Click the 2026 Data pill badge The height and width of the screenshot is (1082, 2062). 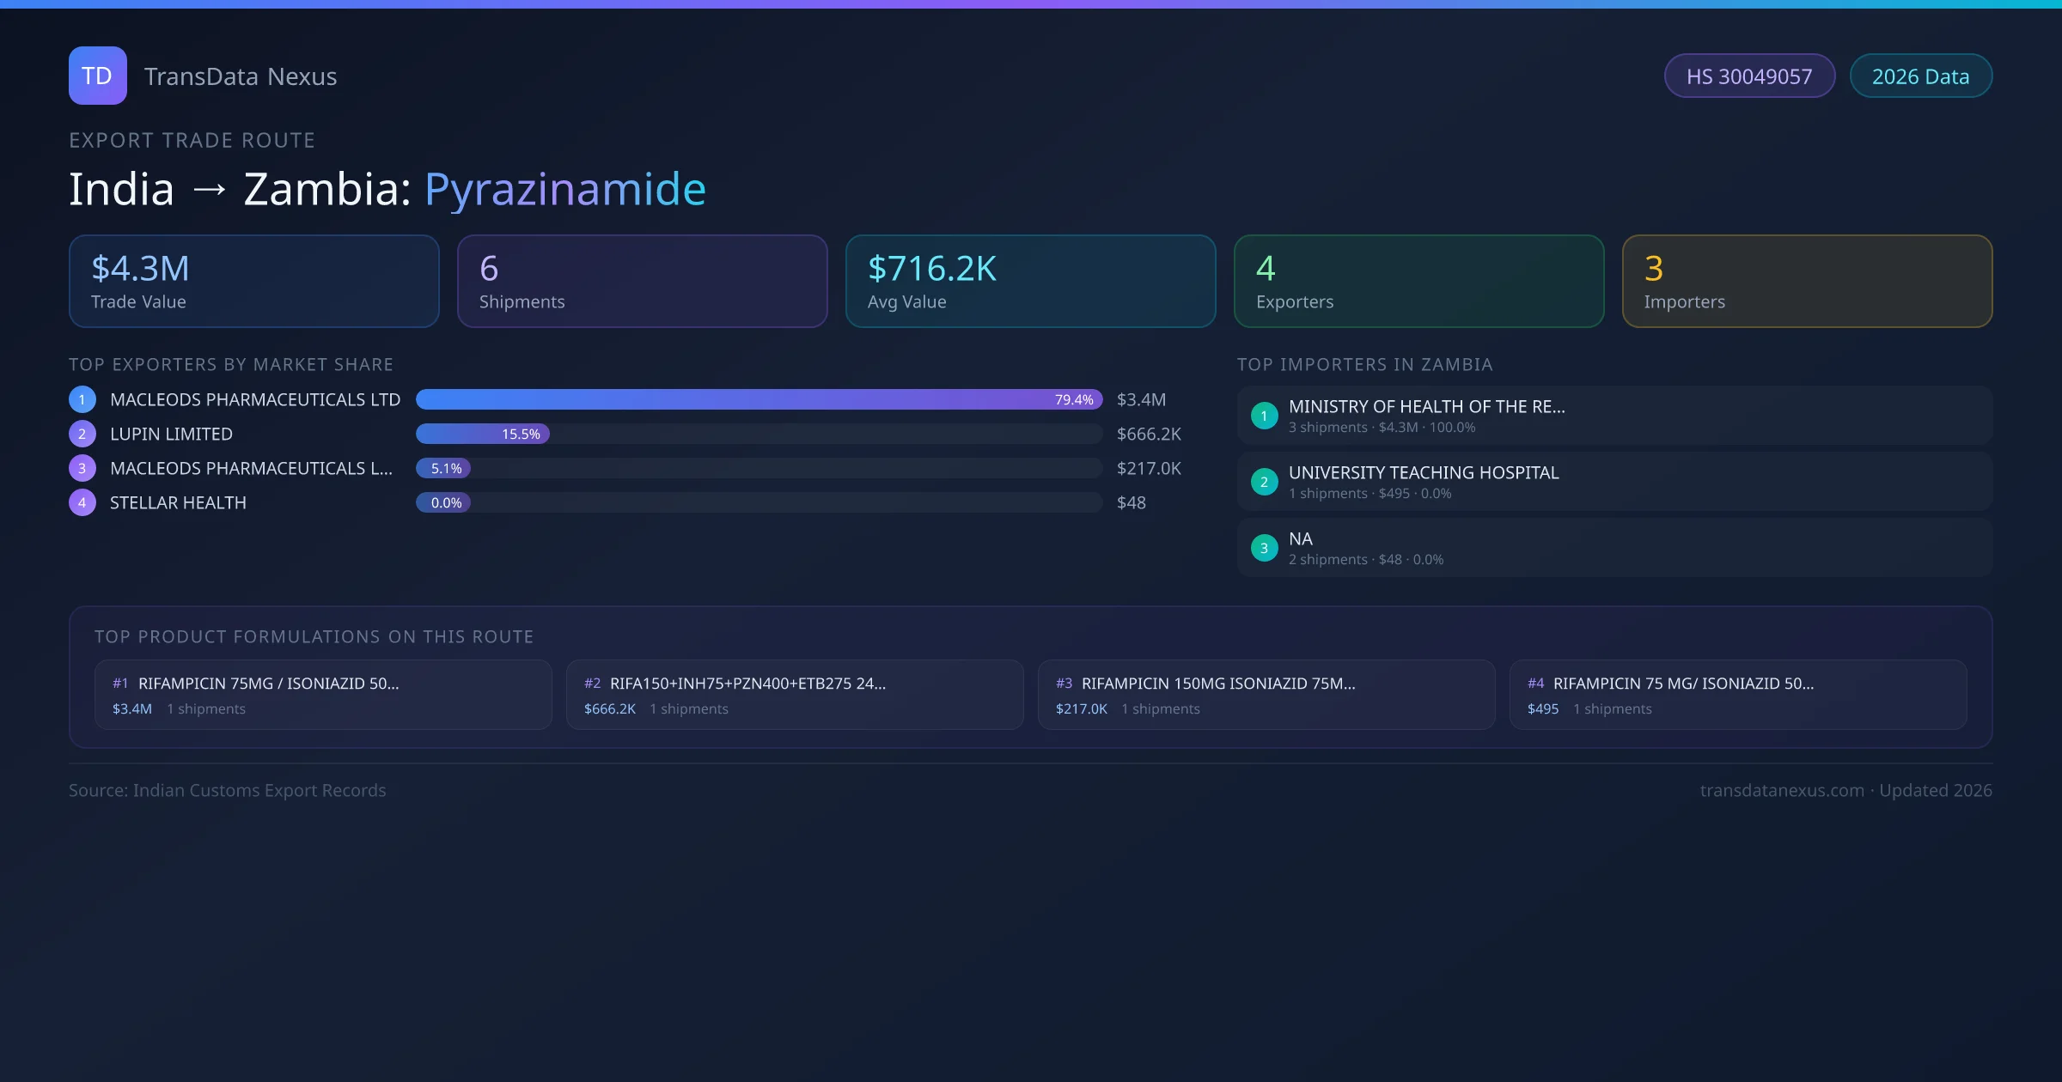pos(1920,76)
